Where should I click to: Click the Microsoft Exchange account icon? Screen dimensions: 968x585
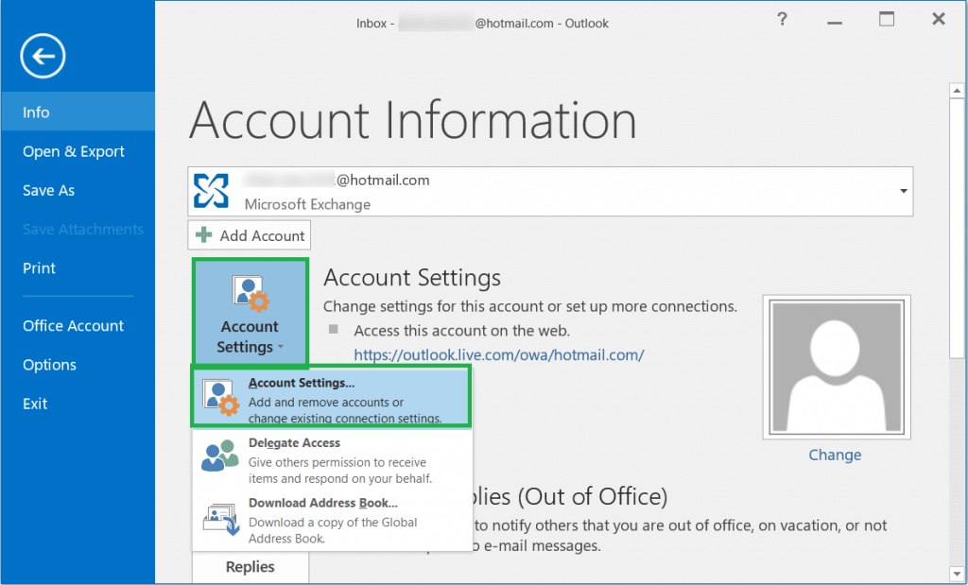point(212,190)
